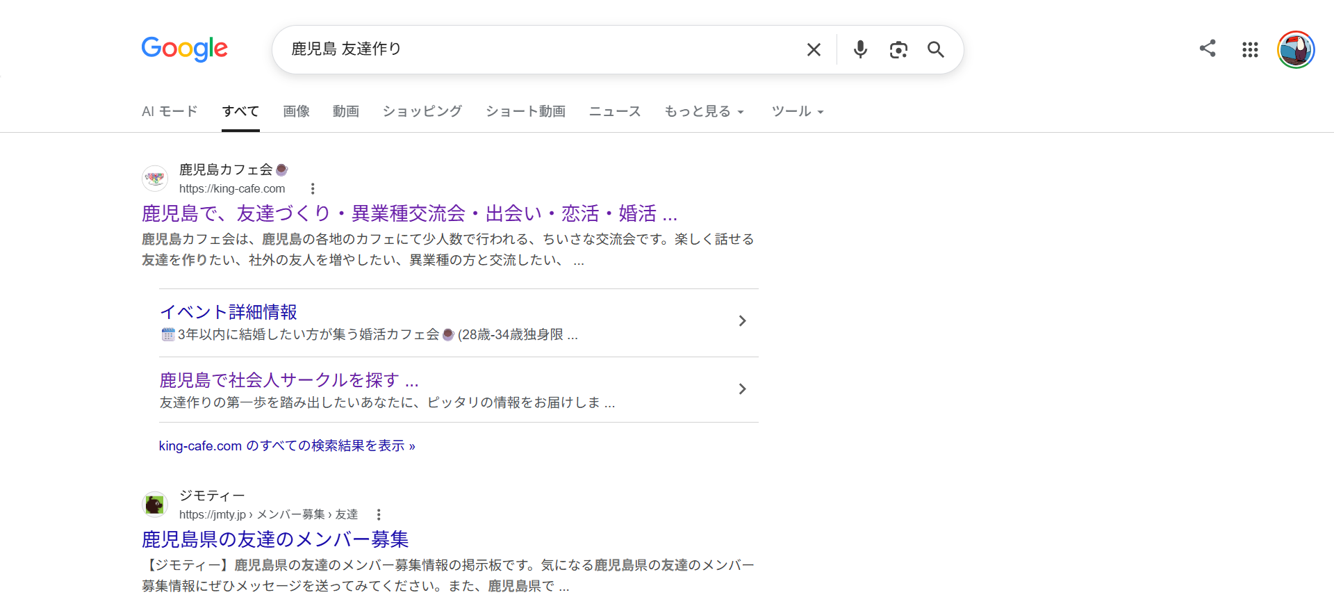Switch to ショッピング tab

422,111
